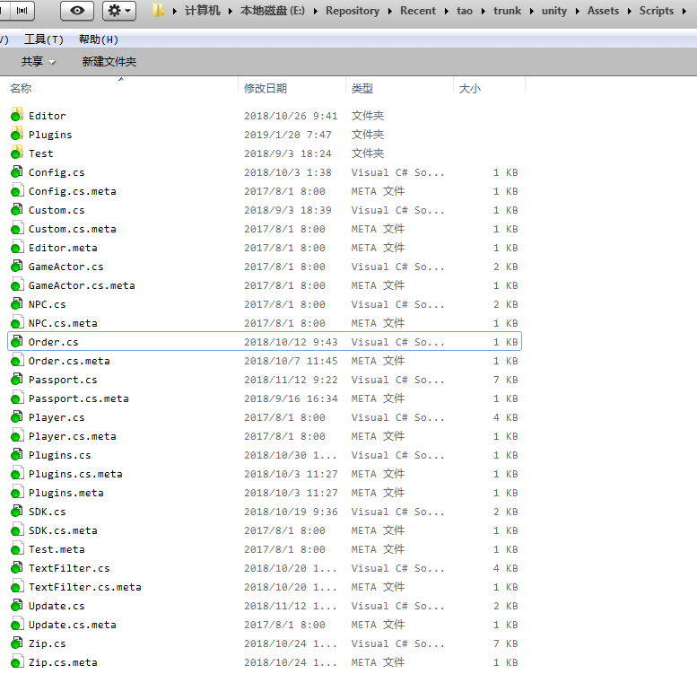Click the NPC.cs file icon
The image size is (697, 674).
click(16, 303)
